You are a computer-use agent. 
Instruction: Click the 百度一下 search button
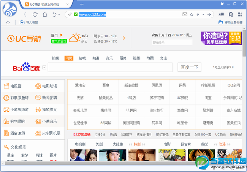(189, 67)
